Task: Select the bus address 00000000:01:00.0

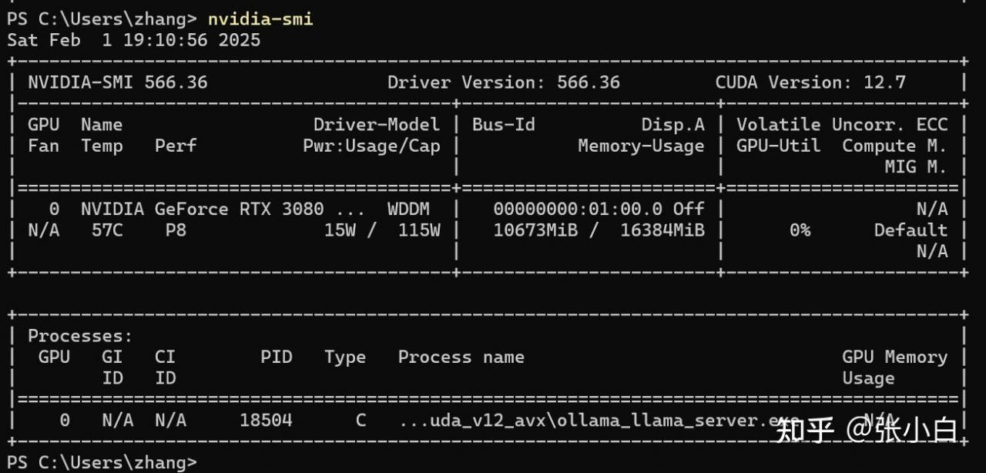Action: click(x=578, y=209)
